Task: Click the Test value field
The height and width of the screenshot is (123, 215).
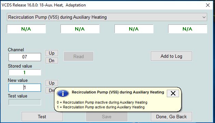Action: pyautogui.click(x=25, y=102)
